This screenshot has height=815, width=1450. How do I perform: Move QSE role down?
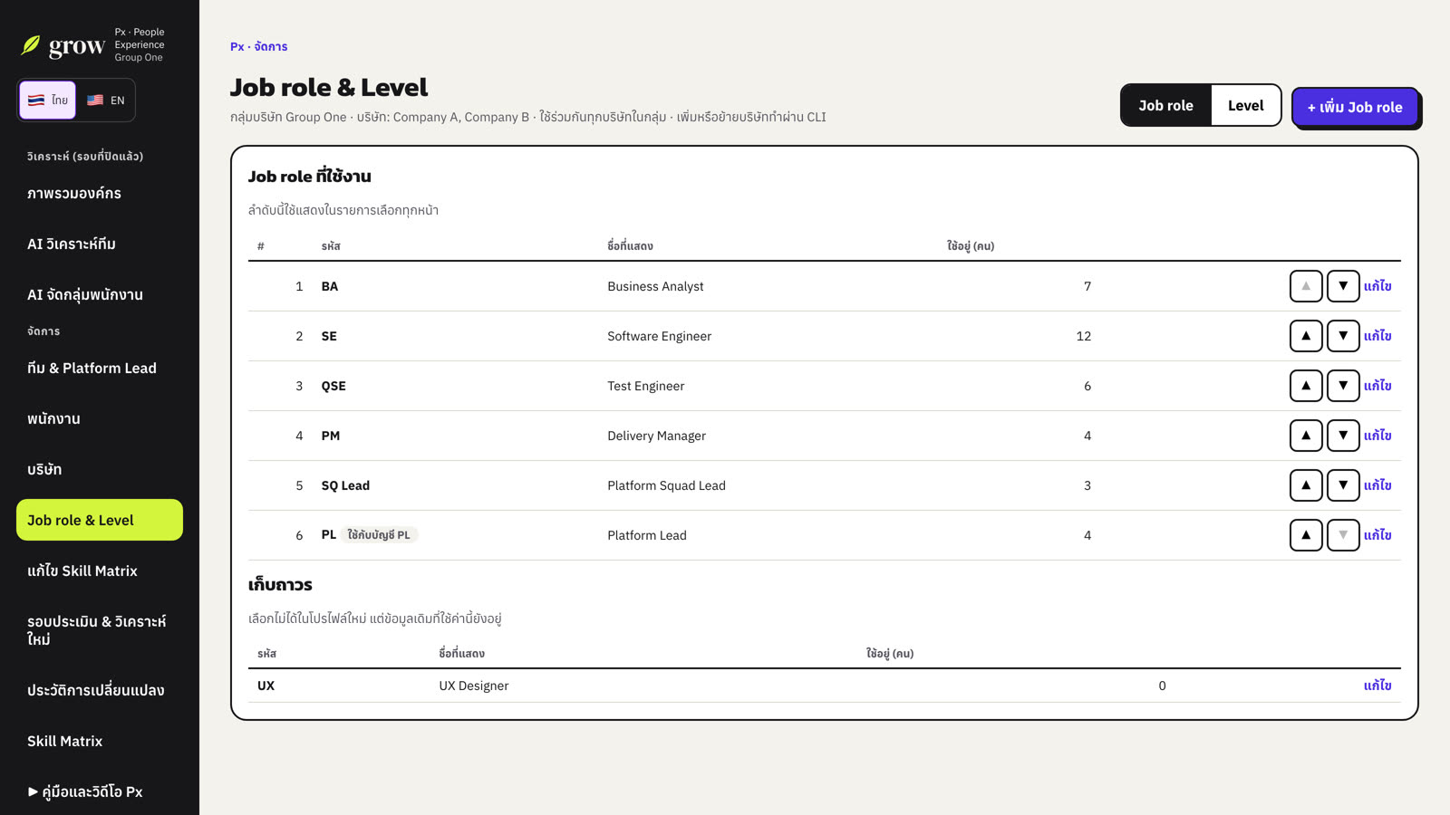tap(1343, 386)
